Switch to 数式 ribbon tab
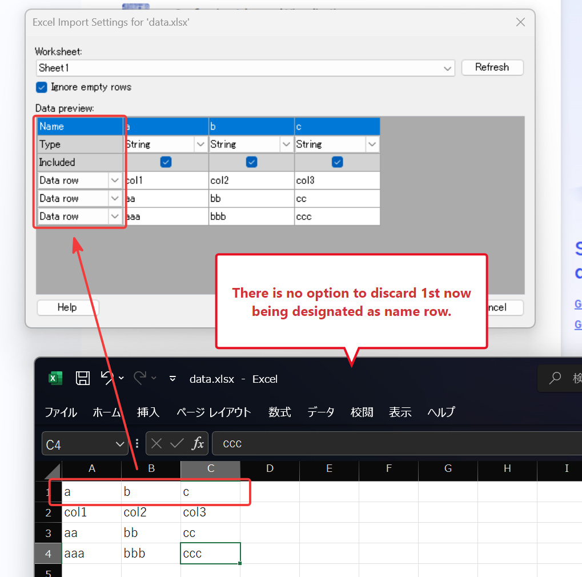 tap(279, 412)
